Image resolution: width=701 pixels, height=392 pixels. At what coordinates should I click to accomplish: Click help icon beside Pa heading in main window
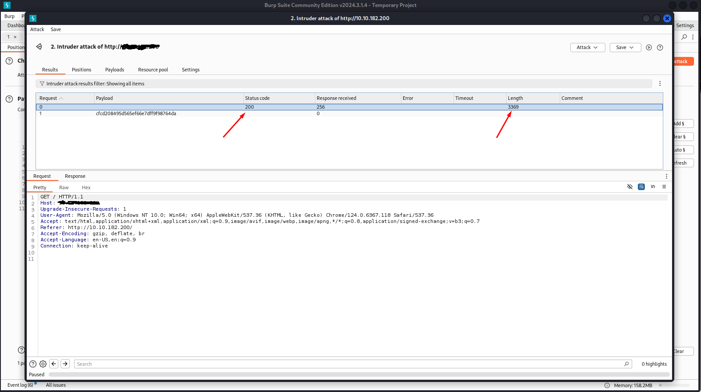coord(9,99)
